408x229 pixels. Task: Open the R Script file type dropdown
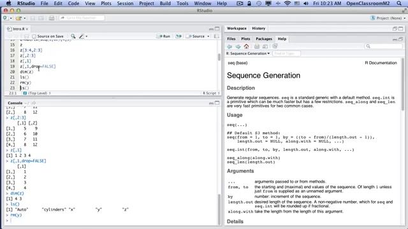(x=211, y=93)
